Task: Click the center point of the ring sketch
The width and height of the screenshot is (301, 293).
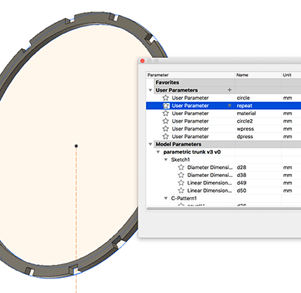Action: pos(76,146)
